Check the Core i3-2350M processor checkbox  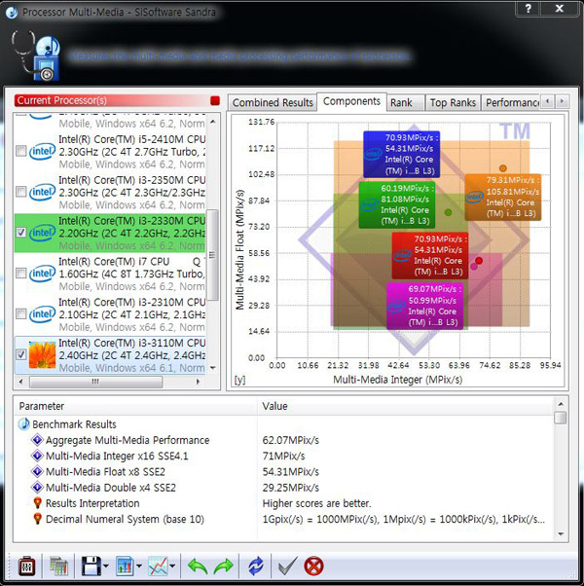21,192
